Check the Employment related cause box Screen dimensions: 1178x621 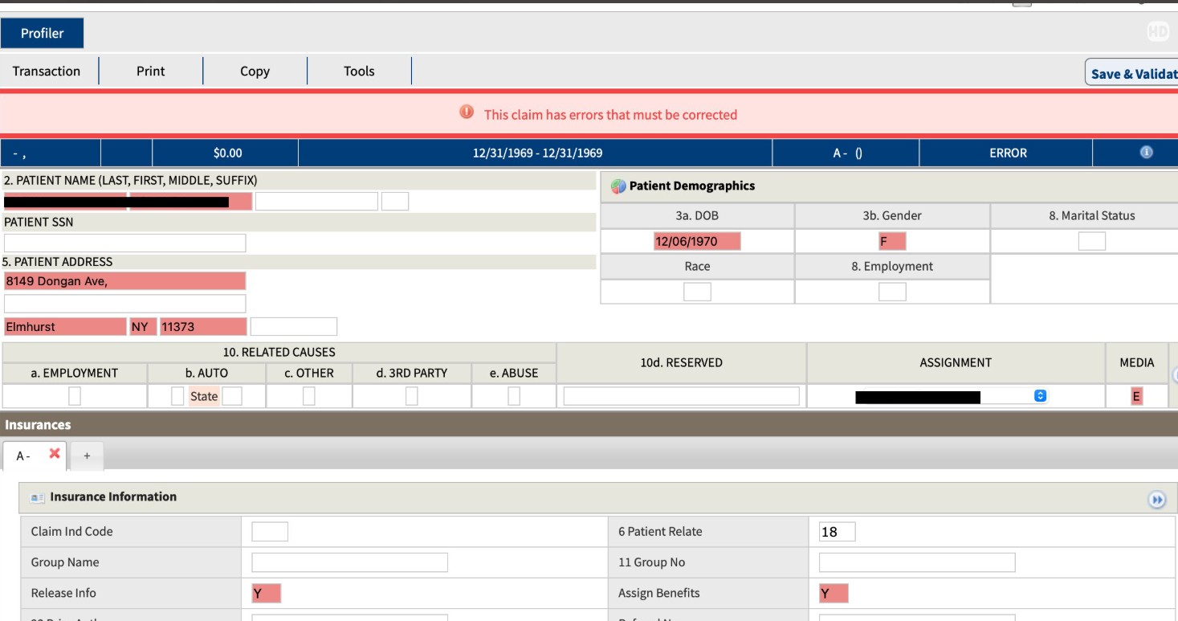(75, 396)
